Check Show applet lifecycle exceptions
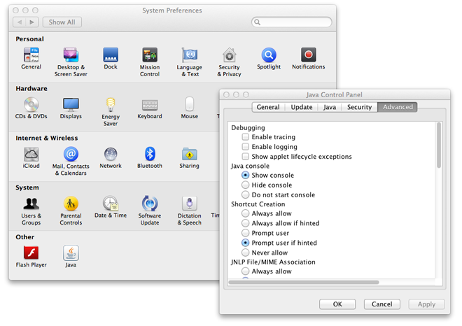 point(245,156)
